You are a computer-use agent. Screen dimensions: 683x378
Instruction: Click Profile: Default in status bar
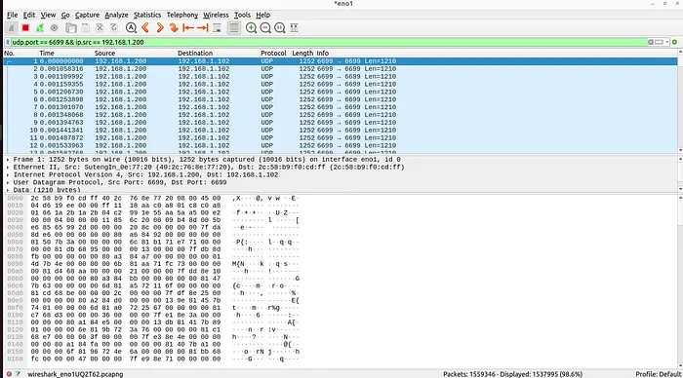658,374
